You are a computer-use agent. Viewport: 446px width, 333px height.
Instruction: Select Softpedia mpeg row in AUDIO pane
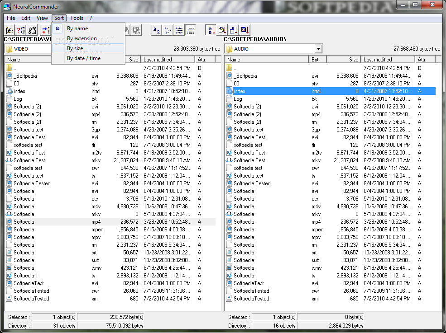(x=331, y=230)
